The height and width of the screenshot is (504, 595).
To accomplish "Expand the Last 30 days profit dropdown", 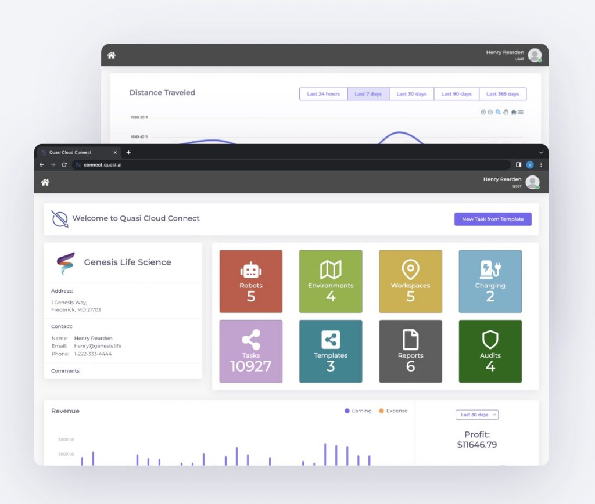I will [477, 415].
